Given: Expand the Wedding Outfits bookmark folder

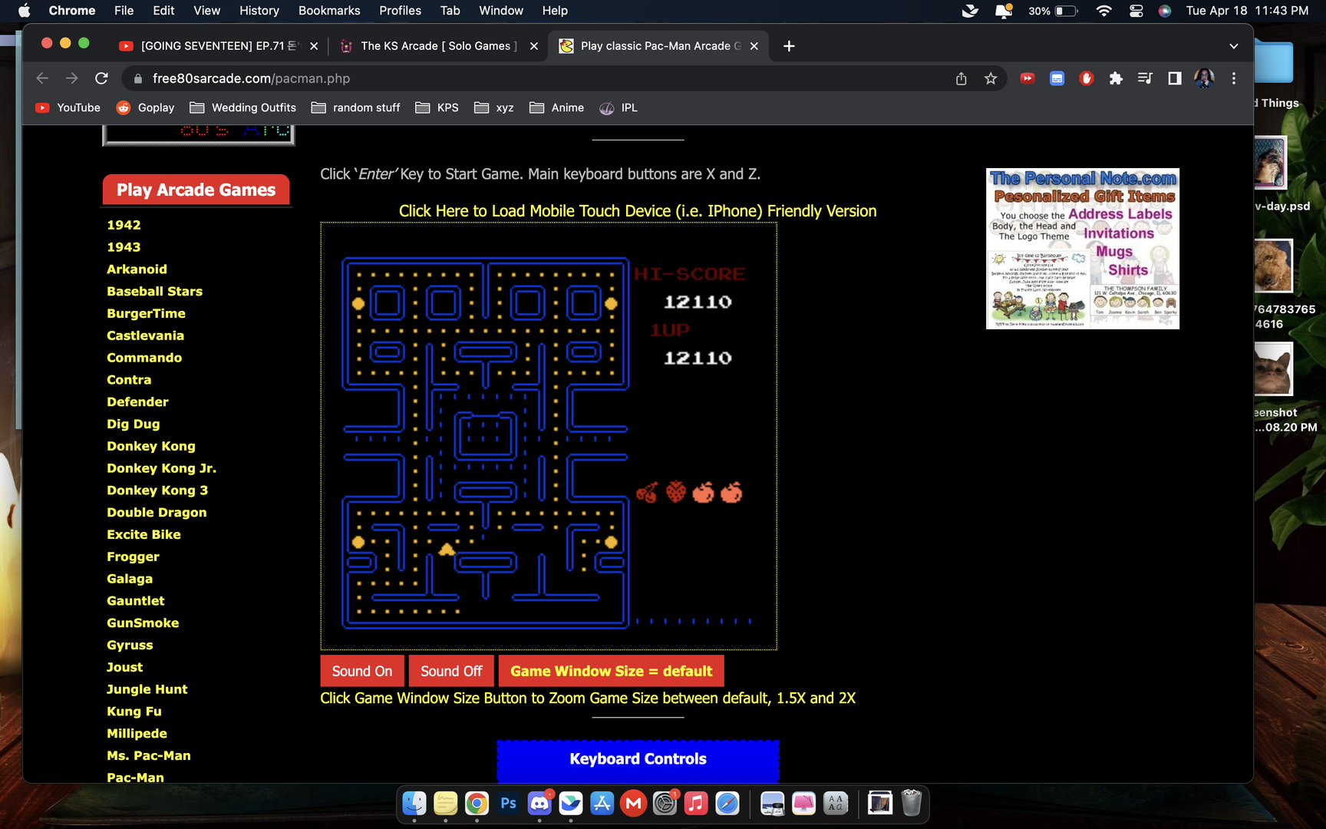Looking at the screenshot, I should 242,107.
